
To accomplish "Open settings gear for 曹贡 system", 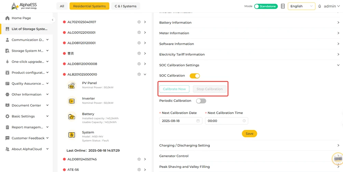I will tap(139, 53).
